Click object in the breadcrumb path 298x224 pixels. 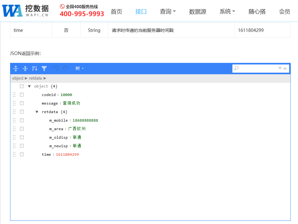click(18, 78)
